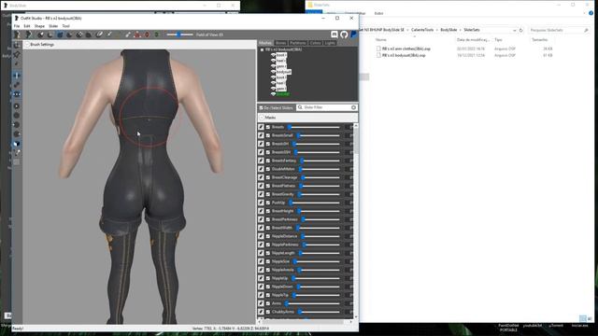The image size is (598, 336).
Task: Click the edit pencil for the PushUp slider
Action: click(x=262, y=203)
